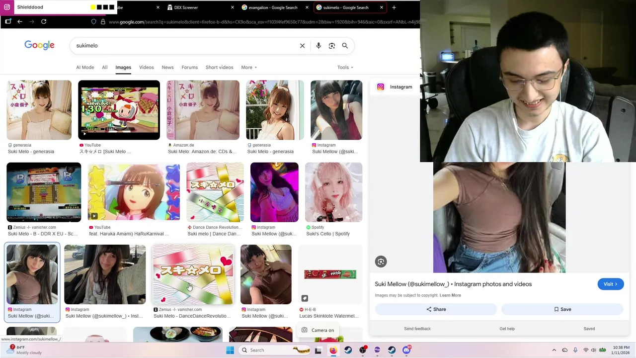636x358 pixels.
Task: Expand the Tools dropdown
Action: [345, 67]
